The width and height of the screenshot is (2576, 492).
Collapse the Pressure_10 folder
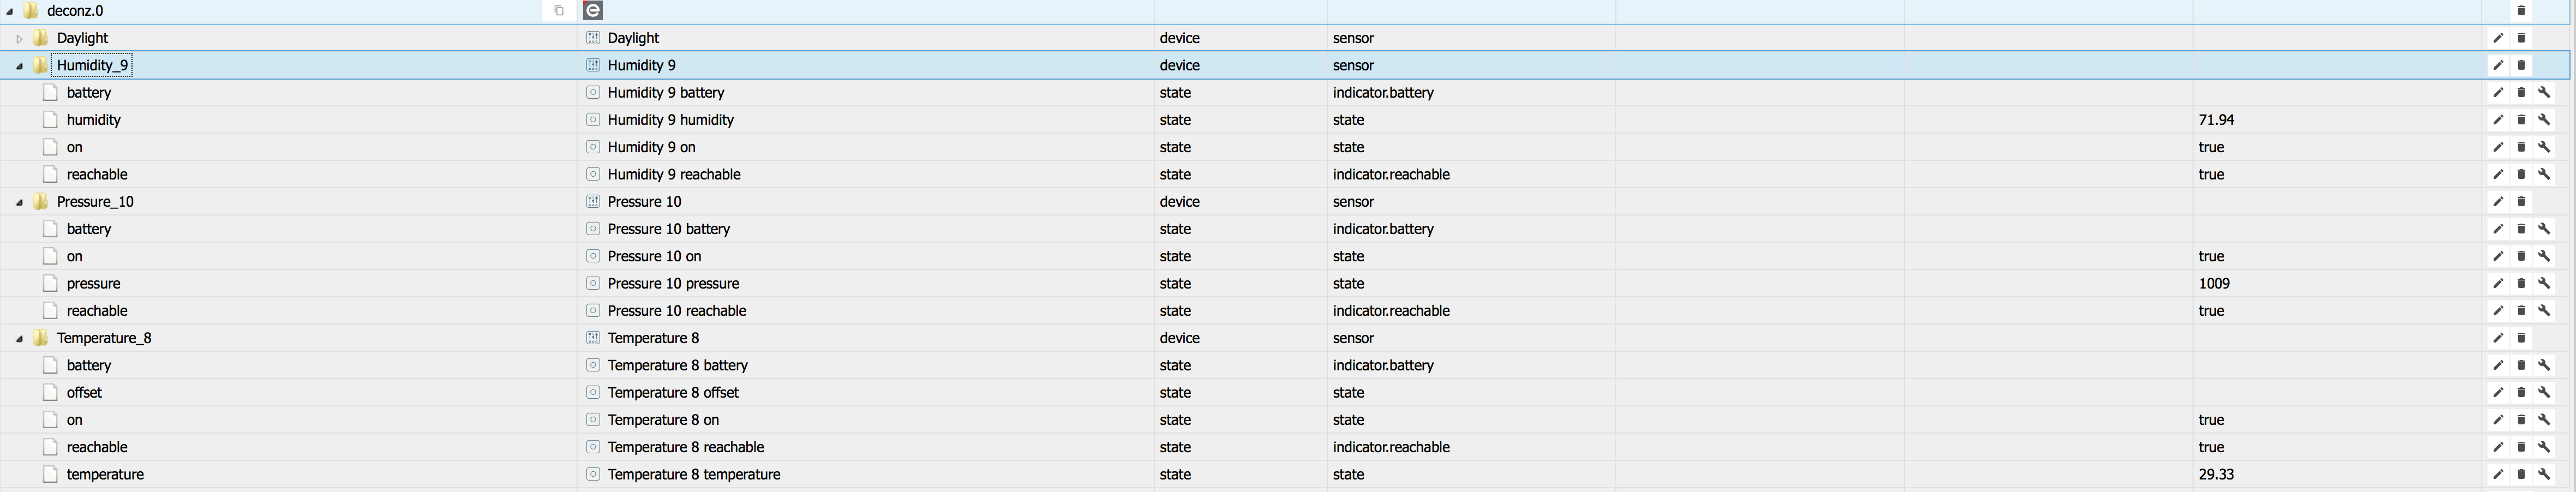(x=19, y=202)
